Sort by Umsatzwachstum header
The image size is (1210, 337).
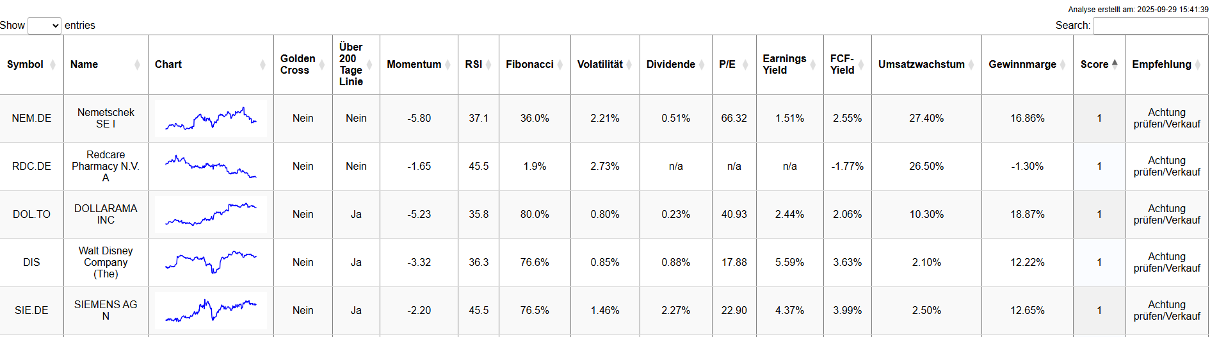point(921,65)
